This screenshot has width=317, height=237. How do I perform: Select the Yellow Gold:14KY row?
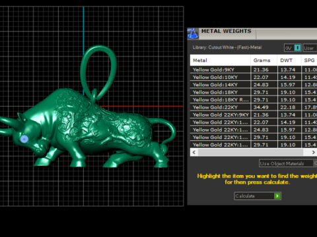point(254,85)
